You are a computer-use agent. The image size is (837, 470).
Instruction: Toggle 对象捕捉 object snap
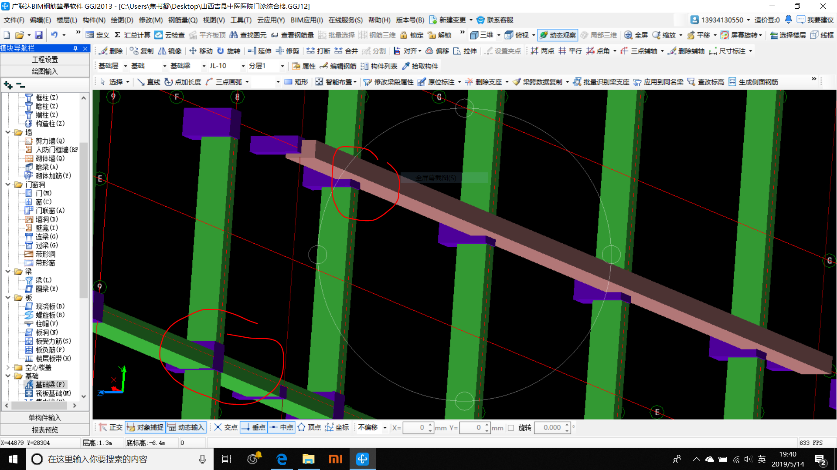[145, 427]
